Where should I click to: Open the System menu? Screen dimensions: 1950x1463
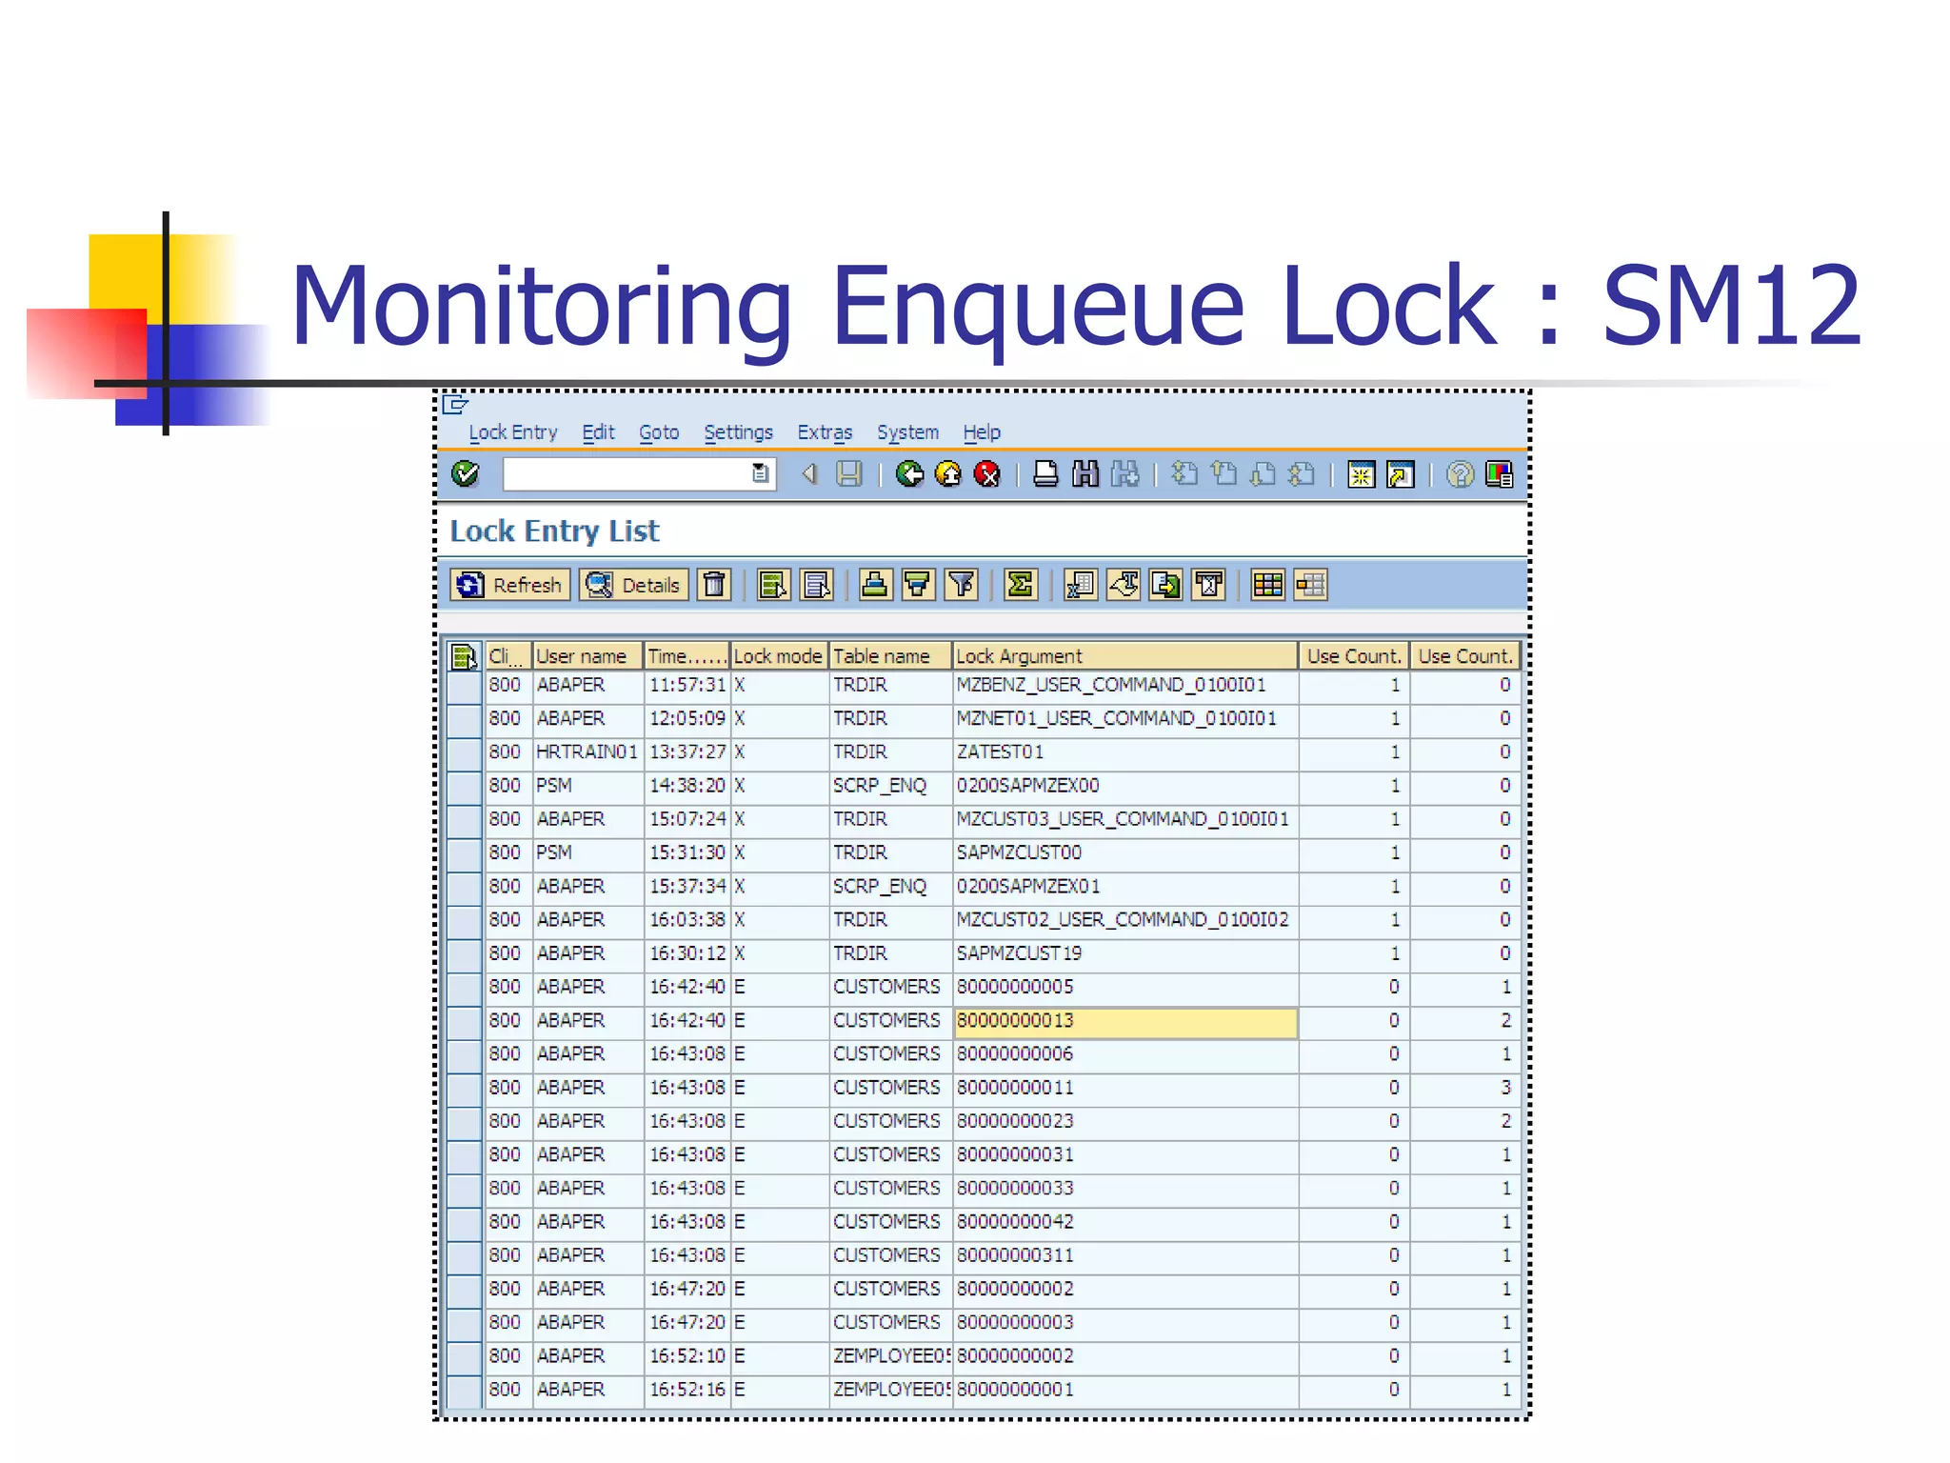(907, 432)
